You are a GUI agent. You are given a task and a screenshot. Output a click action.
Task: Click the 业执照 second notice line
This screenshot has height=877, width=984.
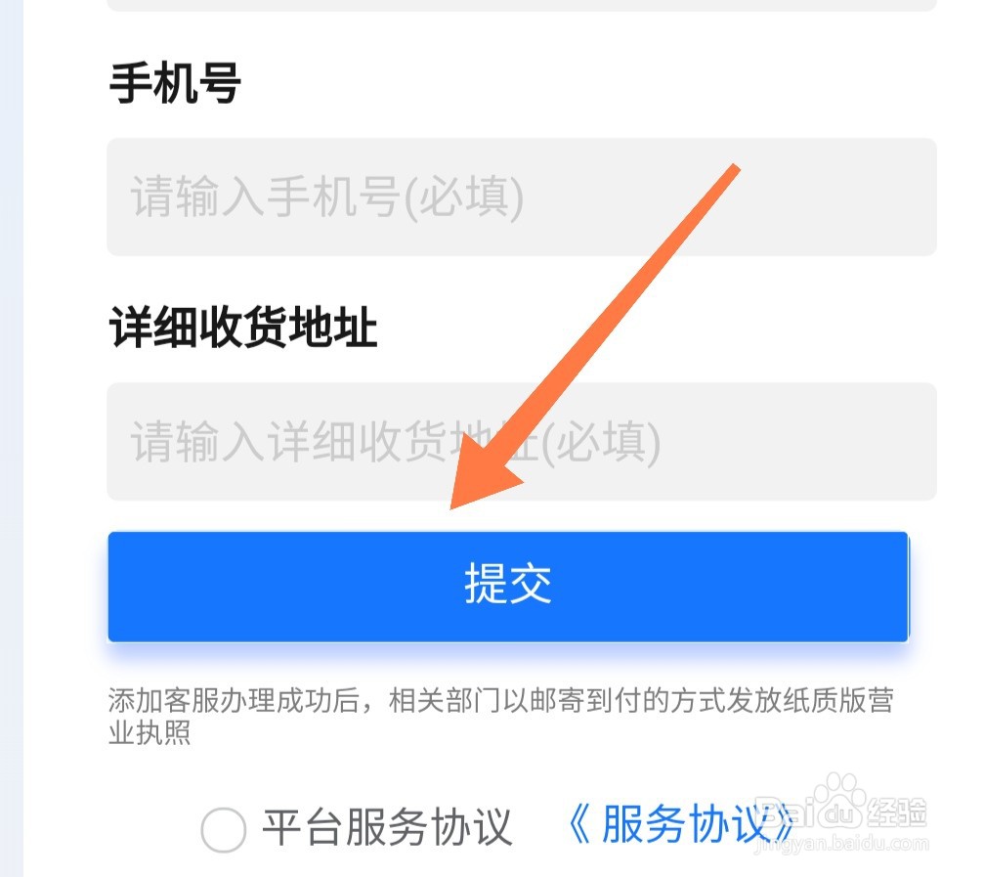[x=150, y=732]
